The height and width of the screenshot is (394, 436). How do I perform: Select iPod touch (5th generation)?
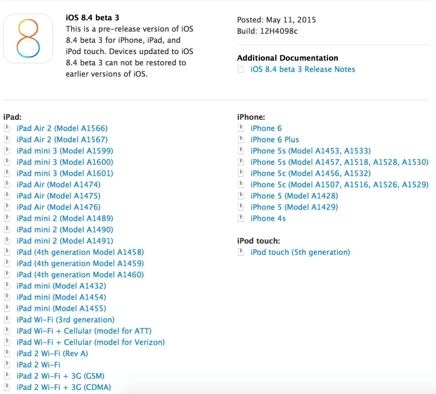[x=300, y=252]
